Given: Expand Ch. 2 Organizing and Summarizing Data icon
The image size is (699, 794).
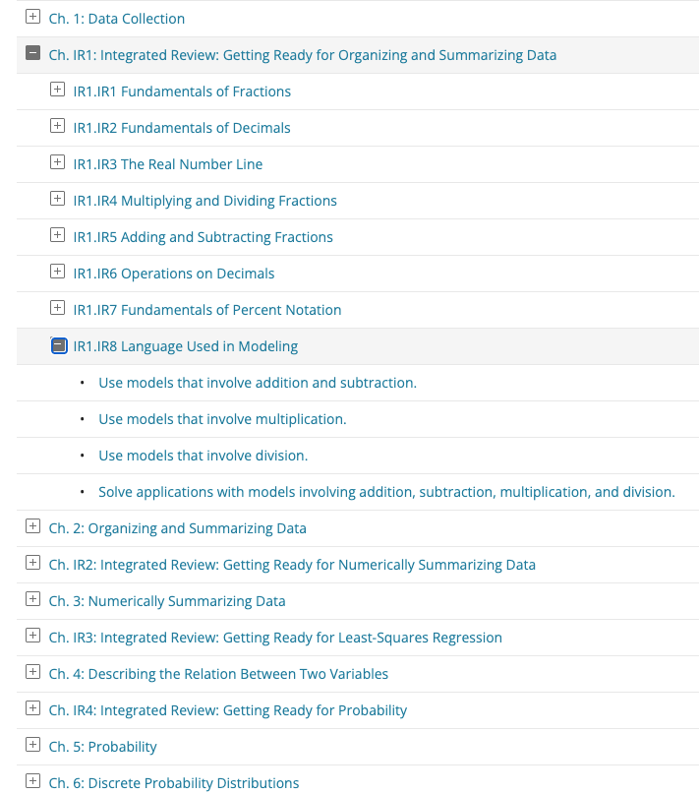Looking at the screenshot, I should click(32, 527).
